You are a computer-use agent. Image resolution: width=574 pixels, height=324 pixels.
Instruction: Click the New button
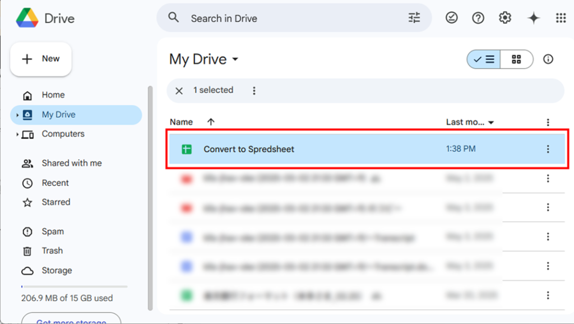click(x=40, y=58)
